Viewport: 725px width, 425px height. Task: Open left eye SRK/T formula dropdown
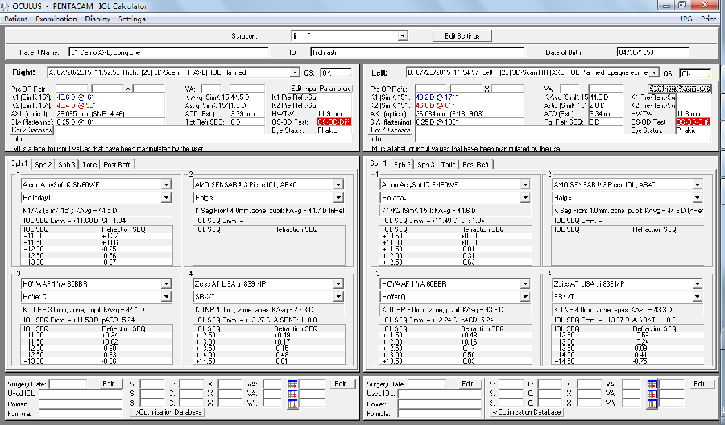pos(698,296)
